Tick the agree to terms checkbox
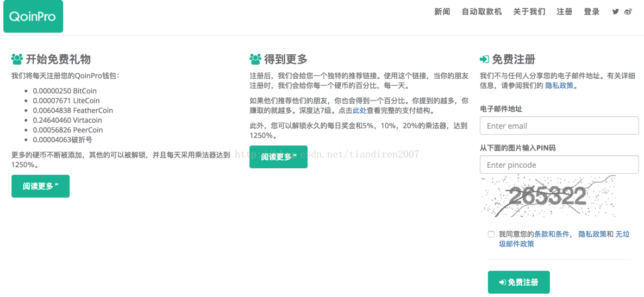644x297 pixels. (491, 234)
